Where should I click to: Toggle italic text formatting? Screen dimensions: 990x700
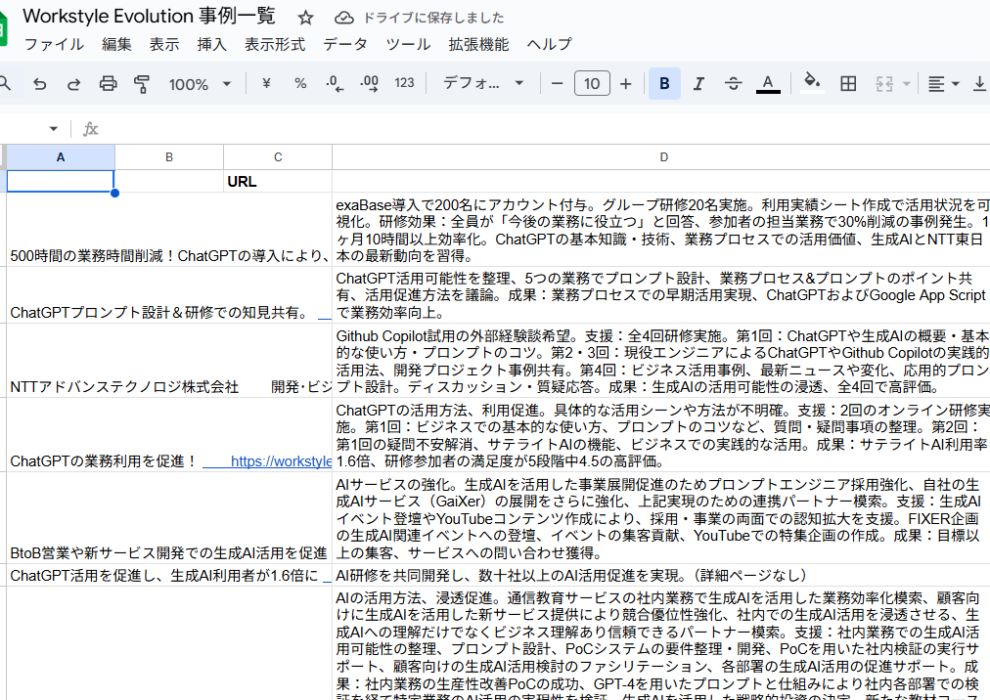(x=698, y=84)
